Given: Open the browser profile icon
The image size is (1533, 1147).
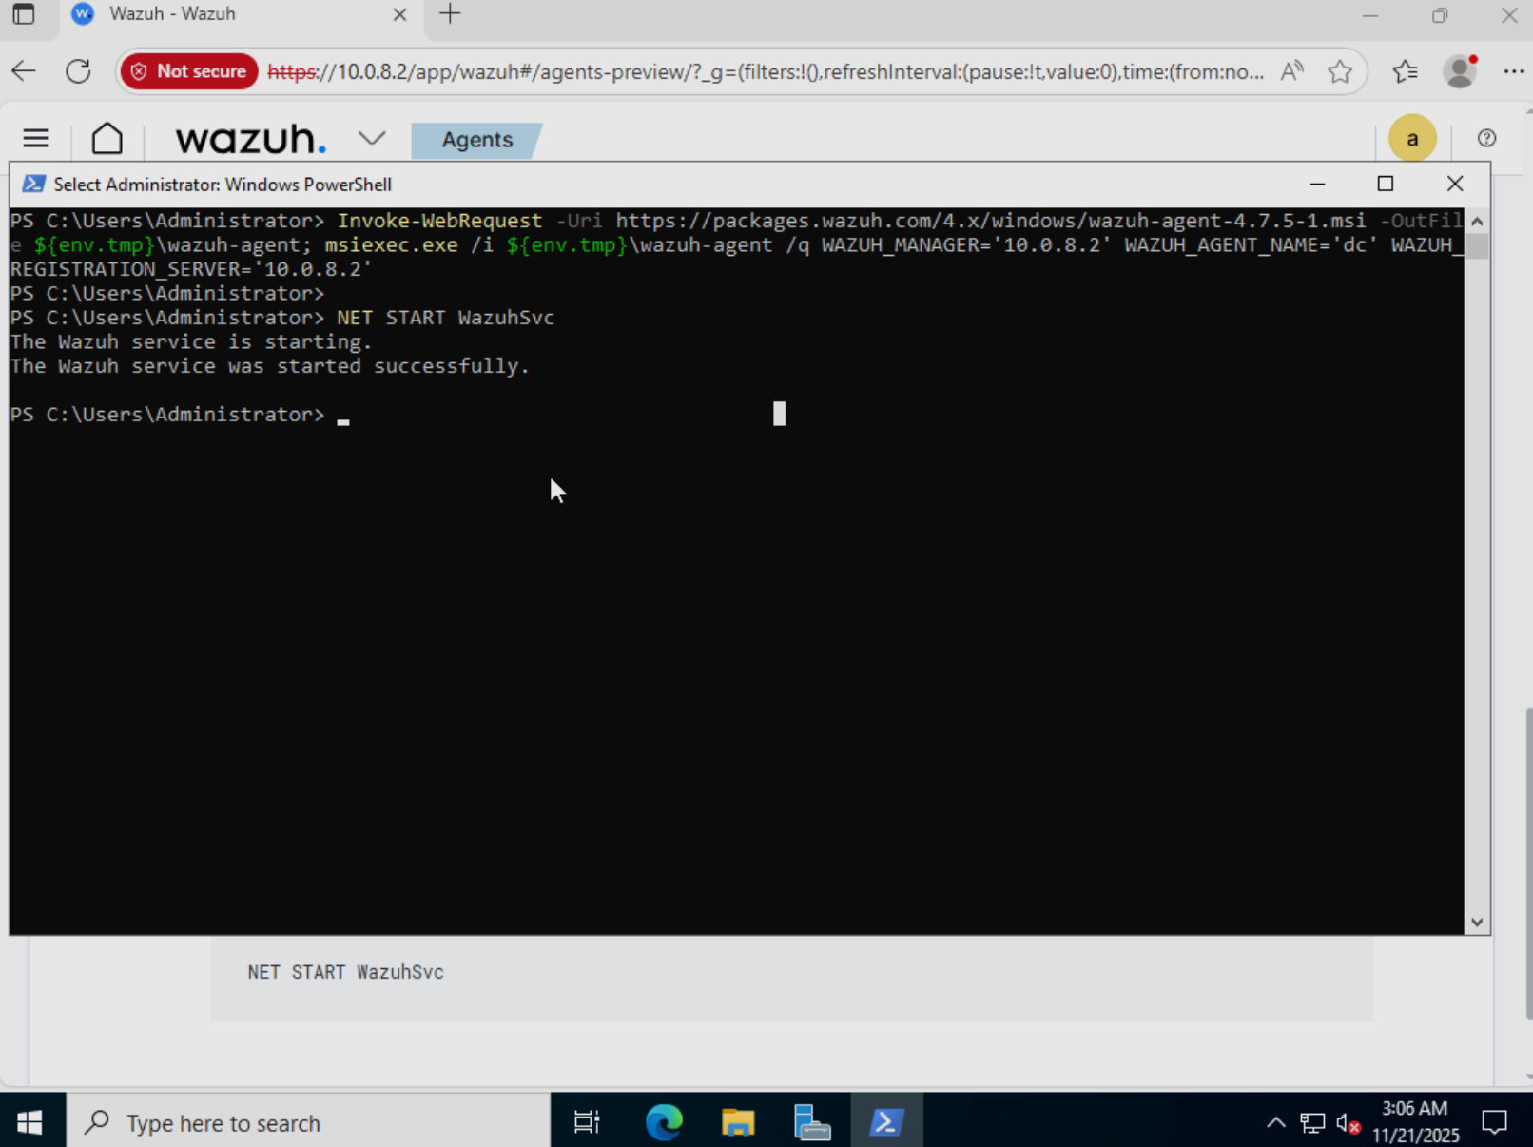Looking at the screenshot, I should [x=1460, y=71].
